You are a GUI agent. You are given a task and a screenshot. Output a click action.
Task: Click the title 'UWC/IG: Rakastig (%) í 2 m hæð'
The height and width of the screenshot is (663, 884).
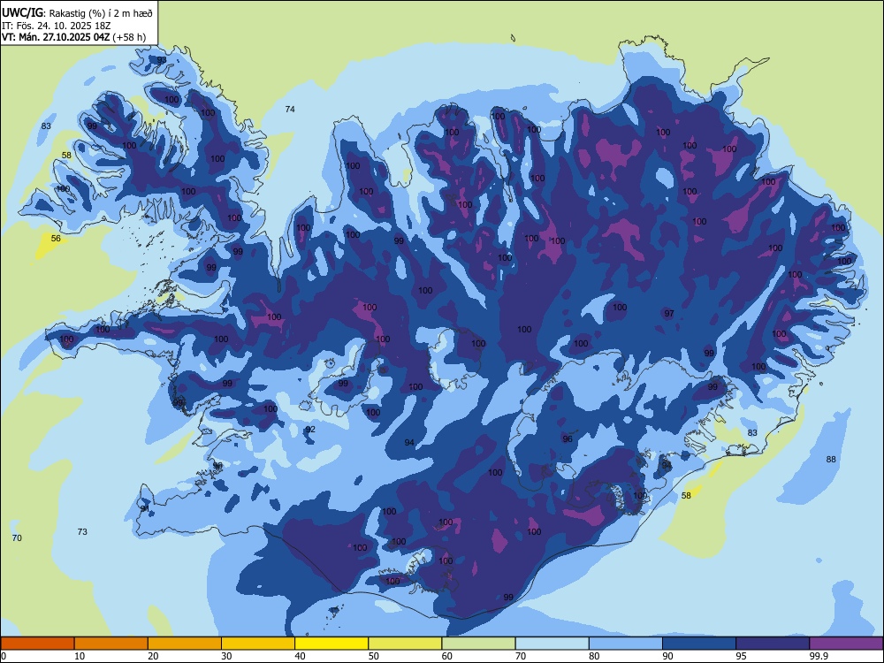(x=77, y=11)
